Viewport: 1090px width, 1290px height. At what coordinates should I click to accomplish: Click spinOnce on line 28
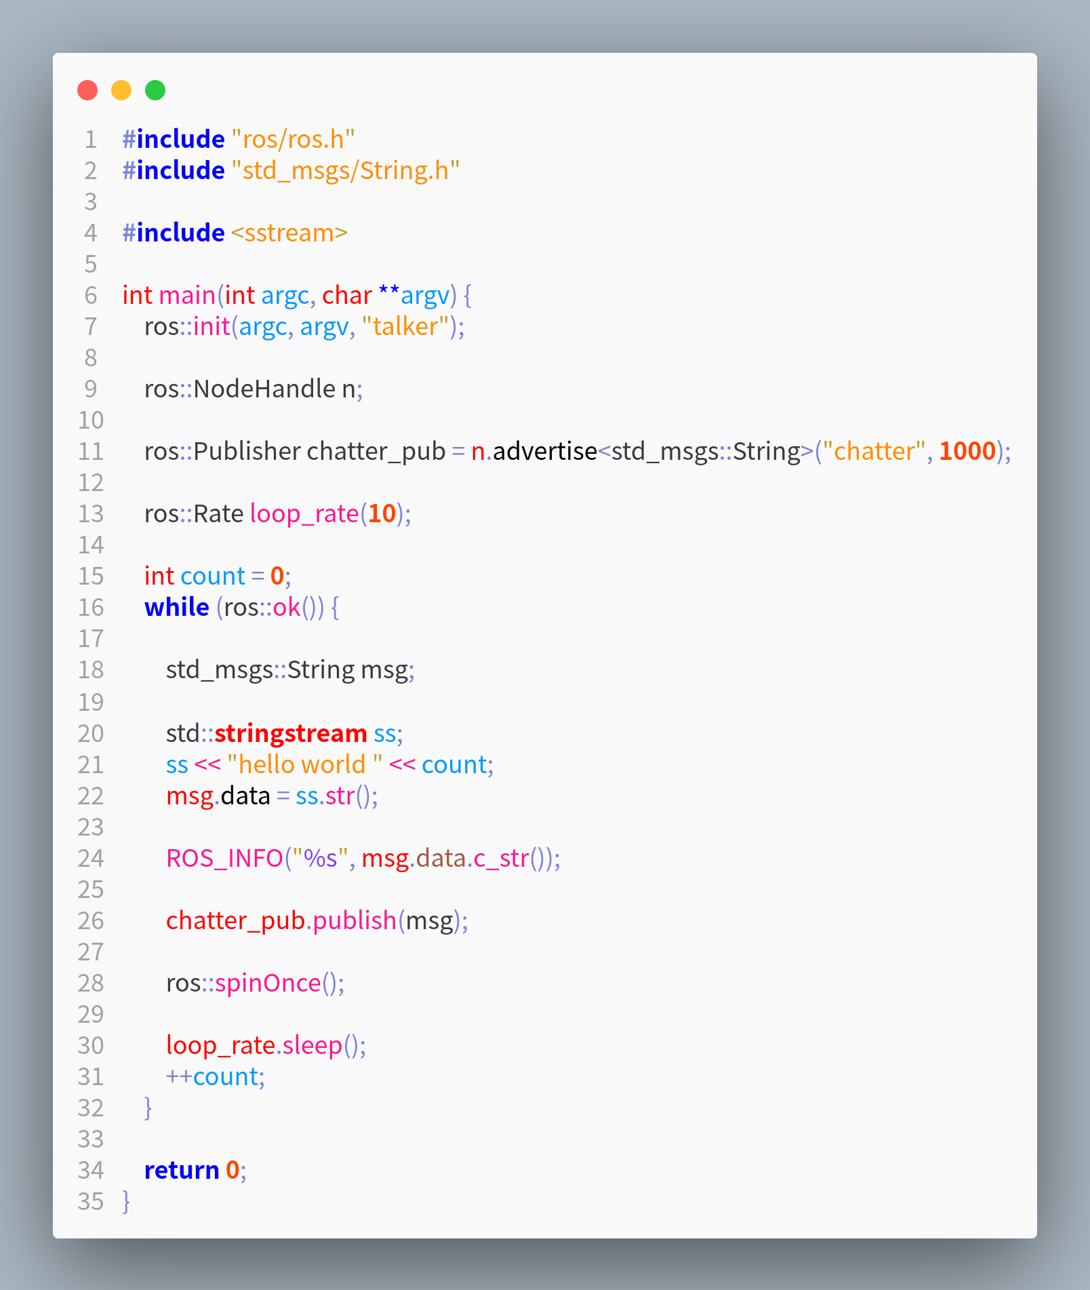click(x=268, y=984)
